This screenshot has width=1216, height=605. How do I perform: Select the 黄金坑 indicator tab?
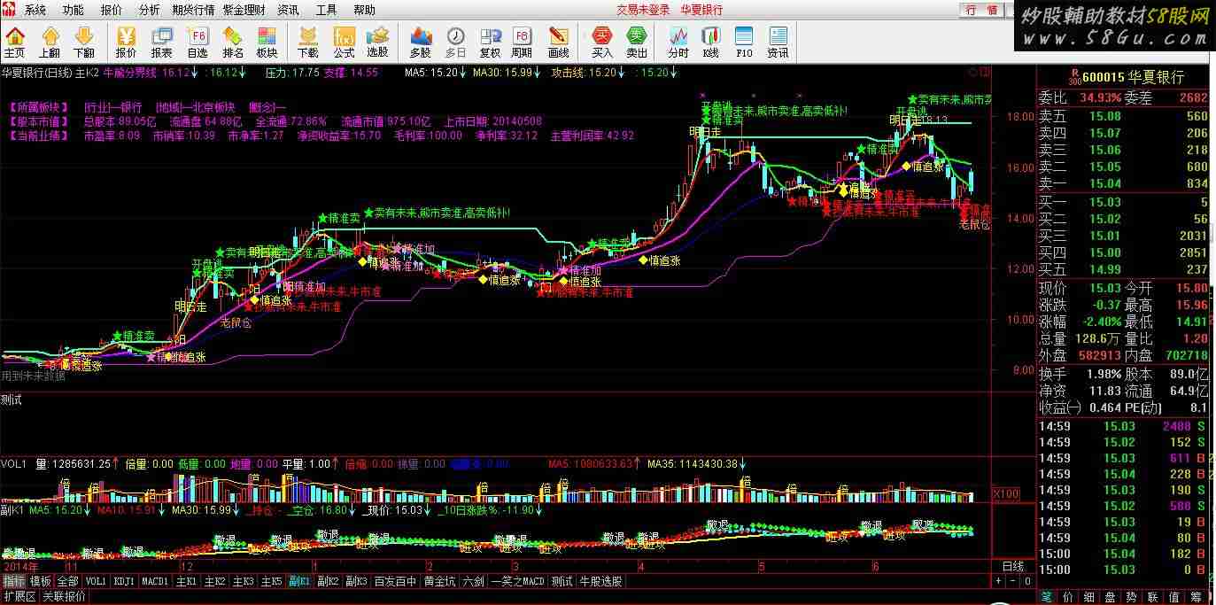click(439, 582)
